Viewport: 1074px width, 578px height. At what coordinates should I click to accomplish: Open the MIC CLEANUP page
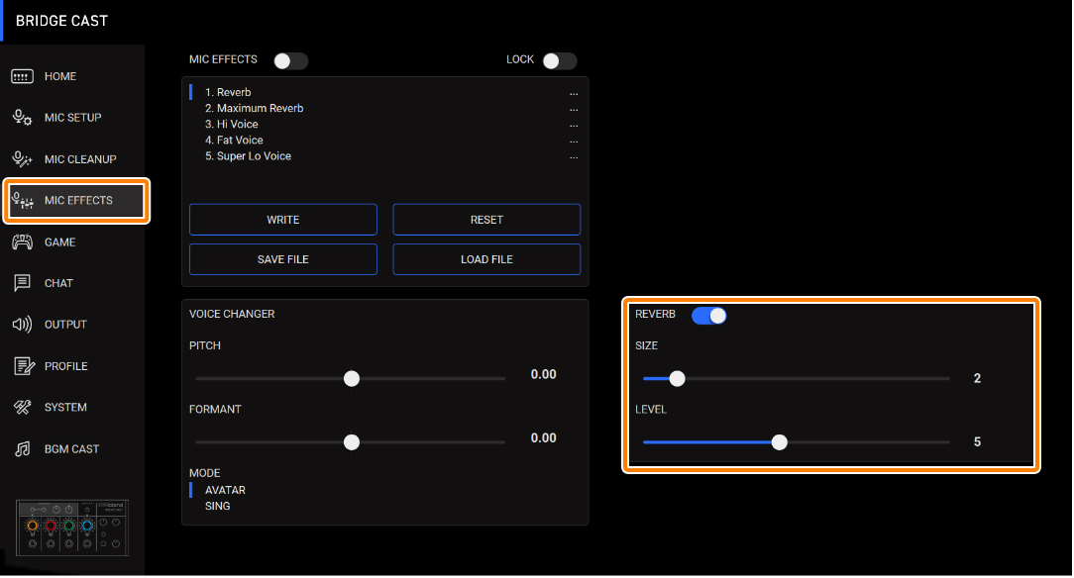tap(80, 159)
